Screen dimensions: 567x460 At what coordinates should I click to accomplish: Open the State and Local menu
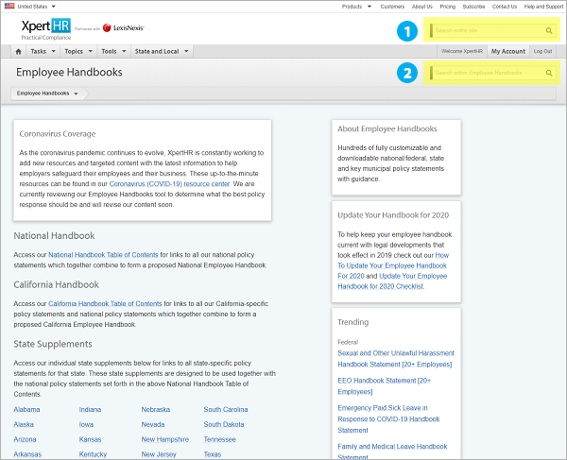(x=162, y=52)
